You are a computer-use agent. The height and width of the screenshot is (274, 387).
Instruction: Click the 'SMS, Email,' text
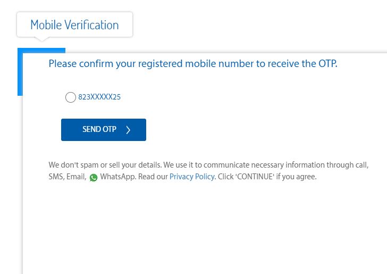click(68, 177)
